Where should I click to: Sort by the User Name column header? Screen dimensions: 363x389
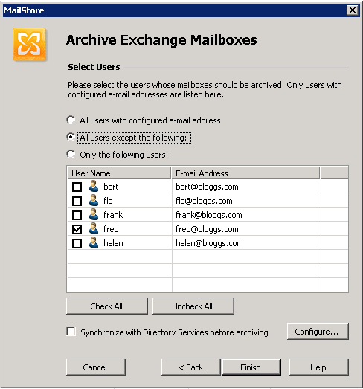pos(119,173)
